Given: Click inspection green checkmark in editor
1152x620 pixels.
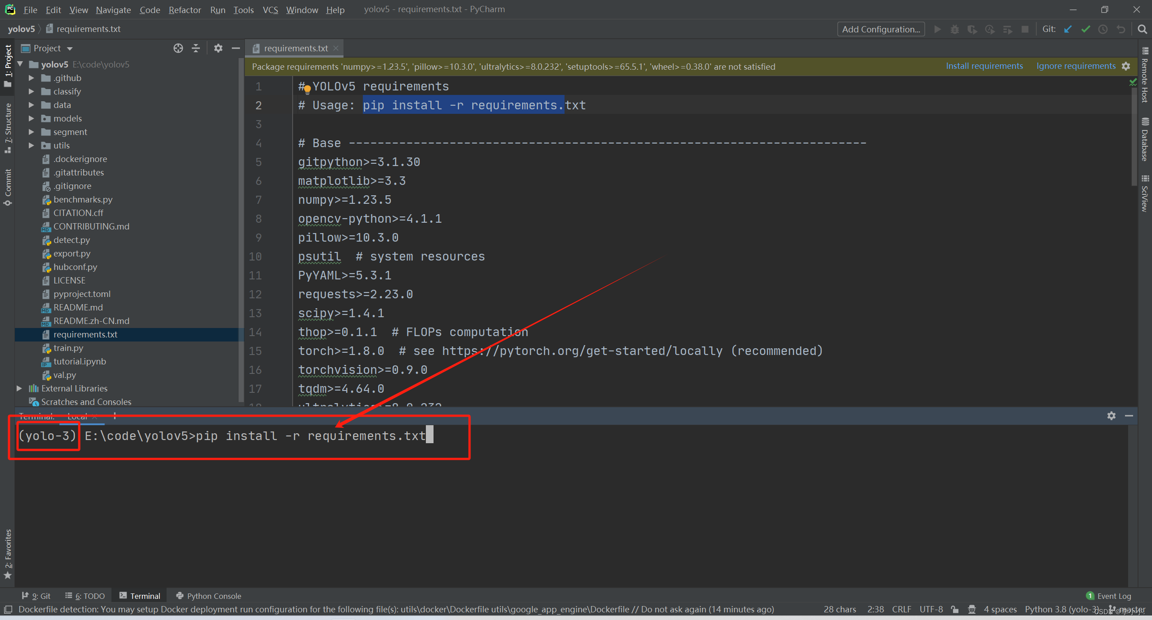Looking at the screenshot, I should (x=1133, y=82).
